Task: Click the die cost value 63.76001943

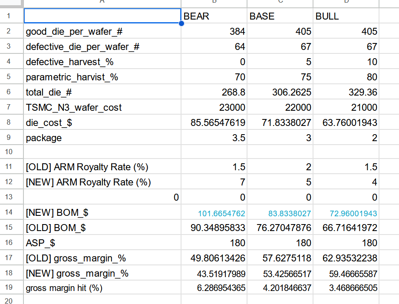Action: pos(346,122)
